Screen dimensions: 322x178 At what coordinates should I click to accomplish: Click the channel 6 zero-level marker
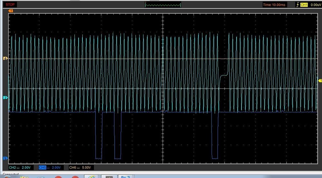click(5, 59)
